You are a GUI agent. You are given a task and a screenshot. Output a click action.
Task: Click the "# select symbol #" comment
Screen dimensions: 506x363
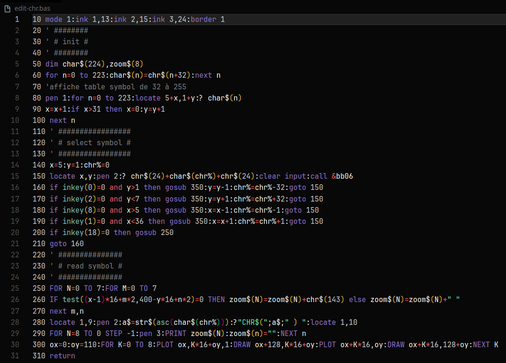(94, 142)
